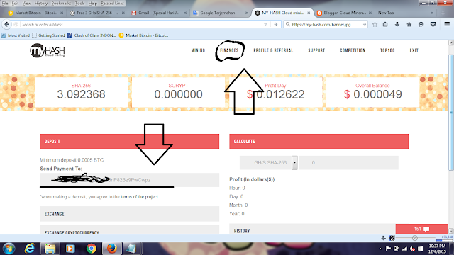Switch to the Gmail tab
The width and height of the screenshot is (454, 255).
159,13
